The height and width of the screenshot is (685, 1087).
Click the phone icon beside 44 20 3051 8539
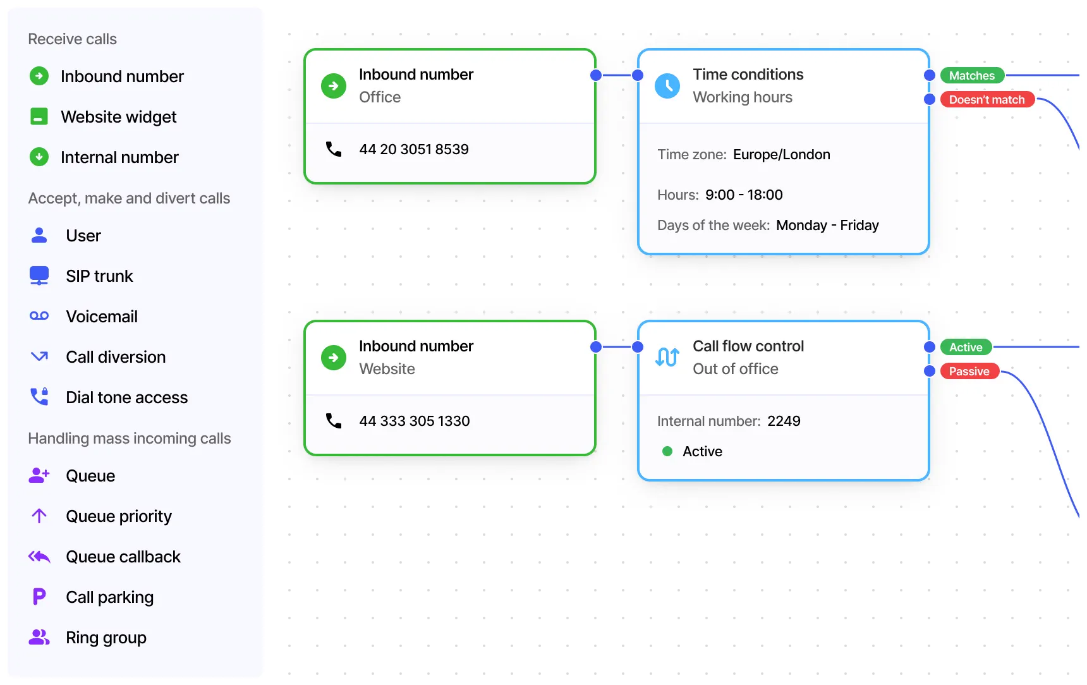coord(334,149)
